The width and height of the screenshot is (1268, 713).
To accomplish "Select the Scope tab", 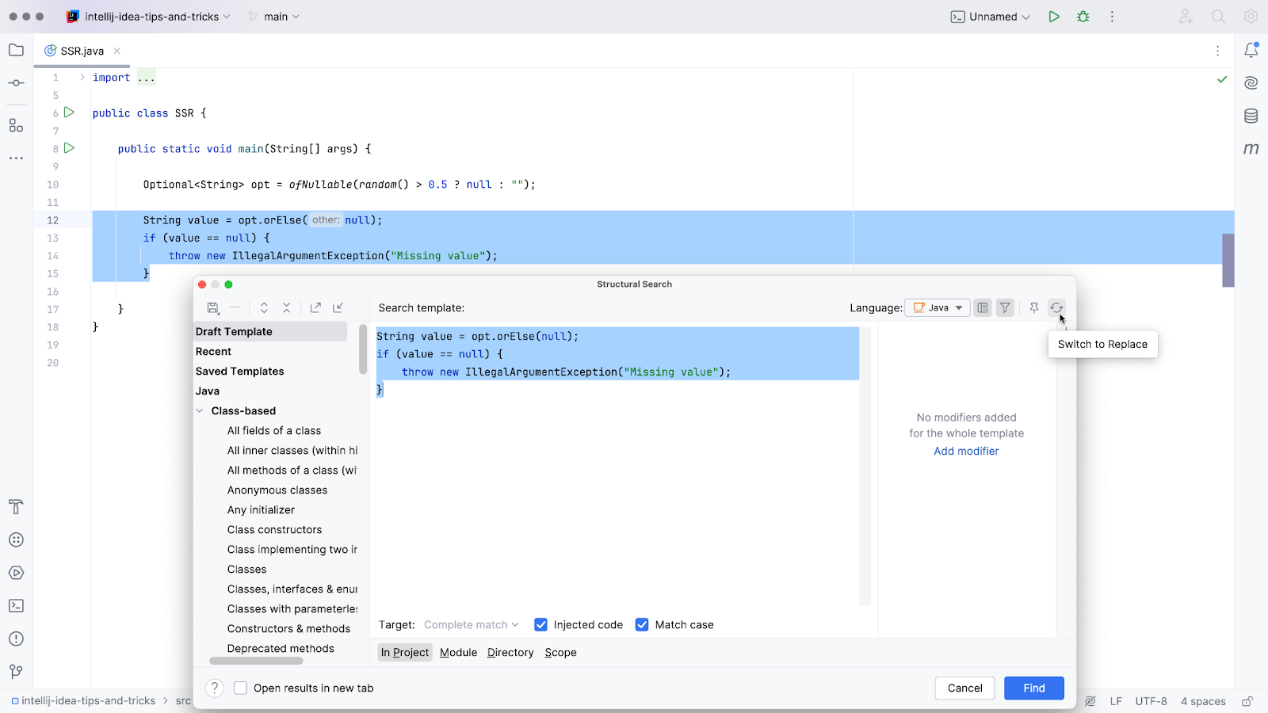I will (561, 653).
